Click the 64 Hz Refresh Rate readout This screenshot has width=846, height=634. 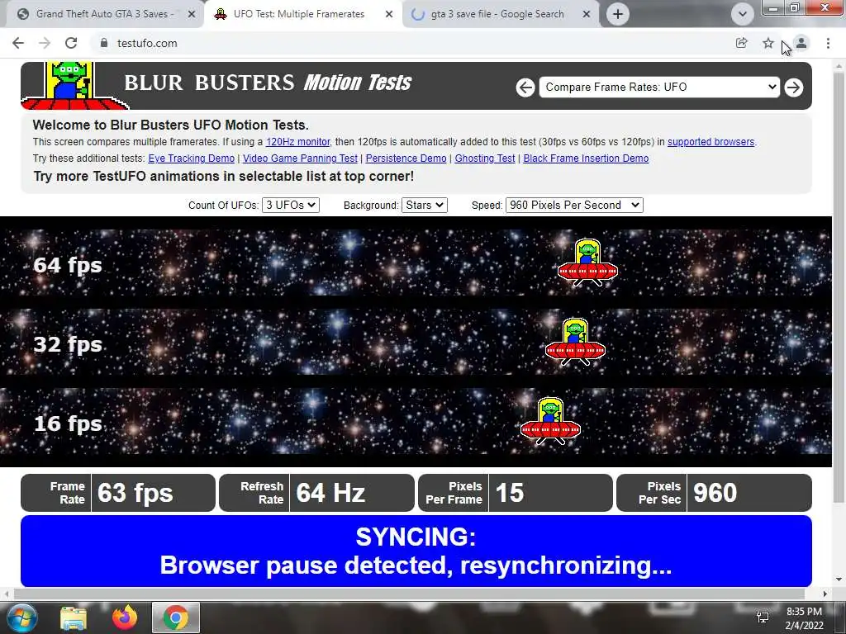pos(316,493)
